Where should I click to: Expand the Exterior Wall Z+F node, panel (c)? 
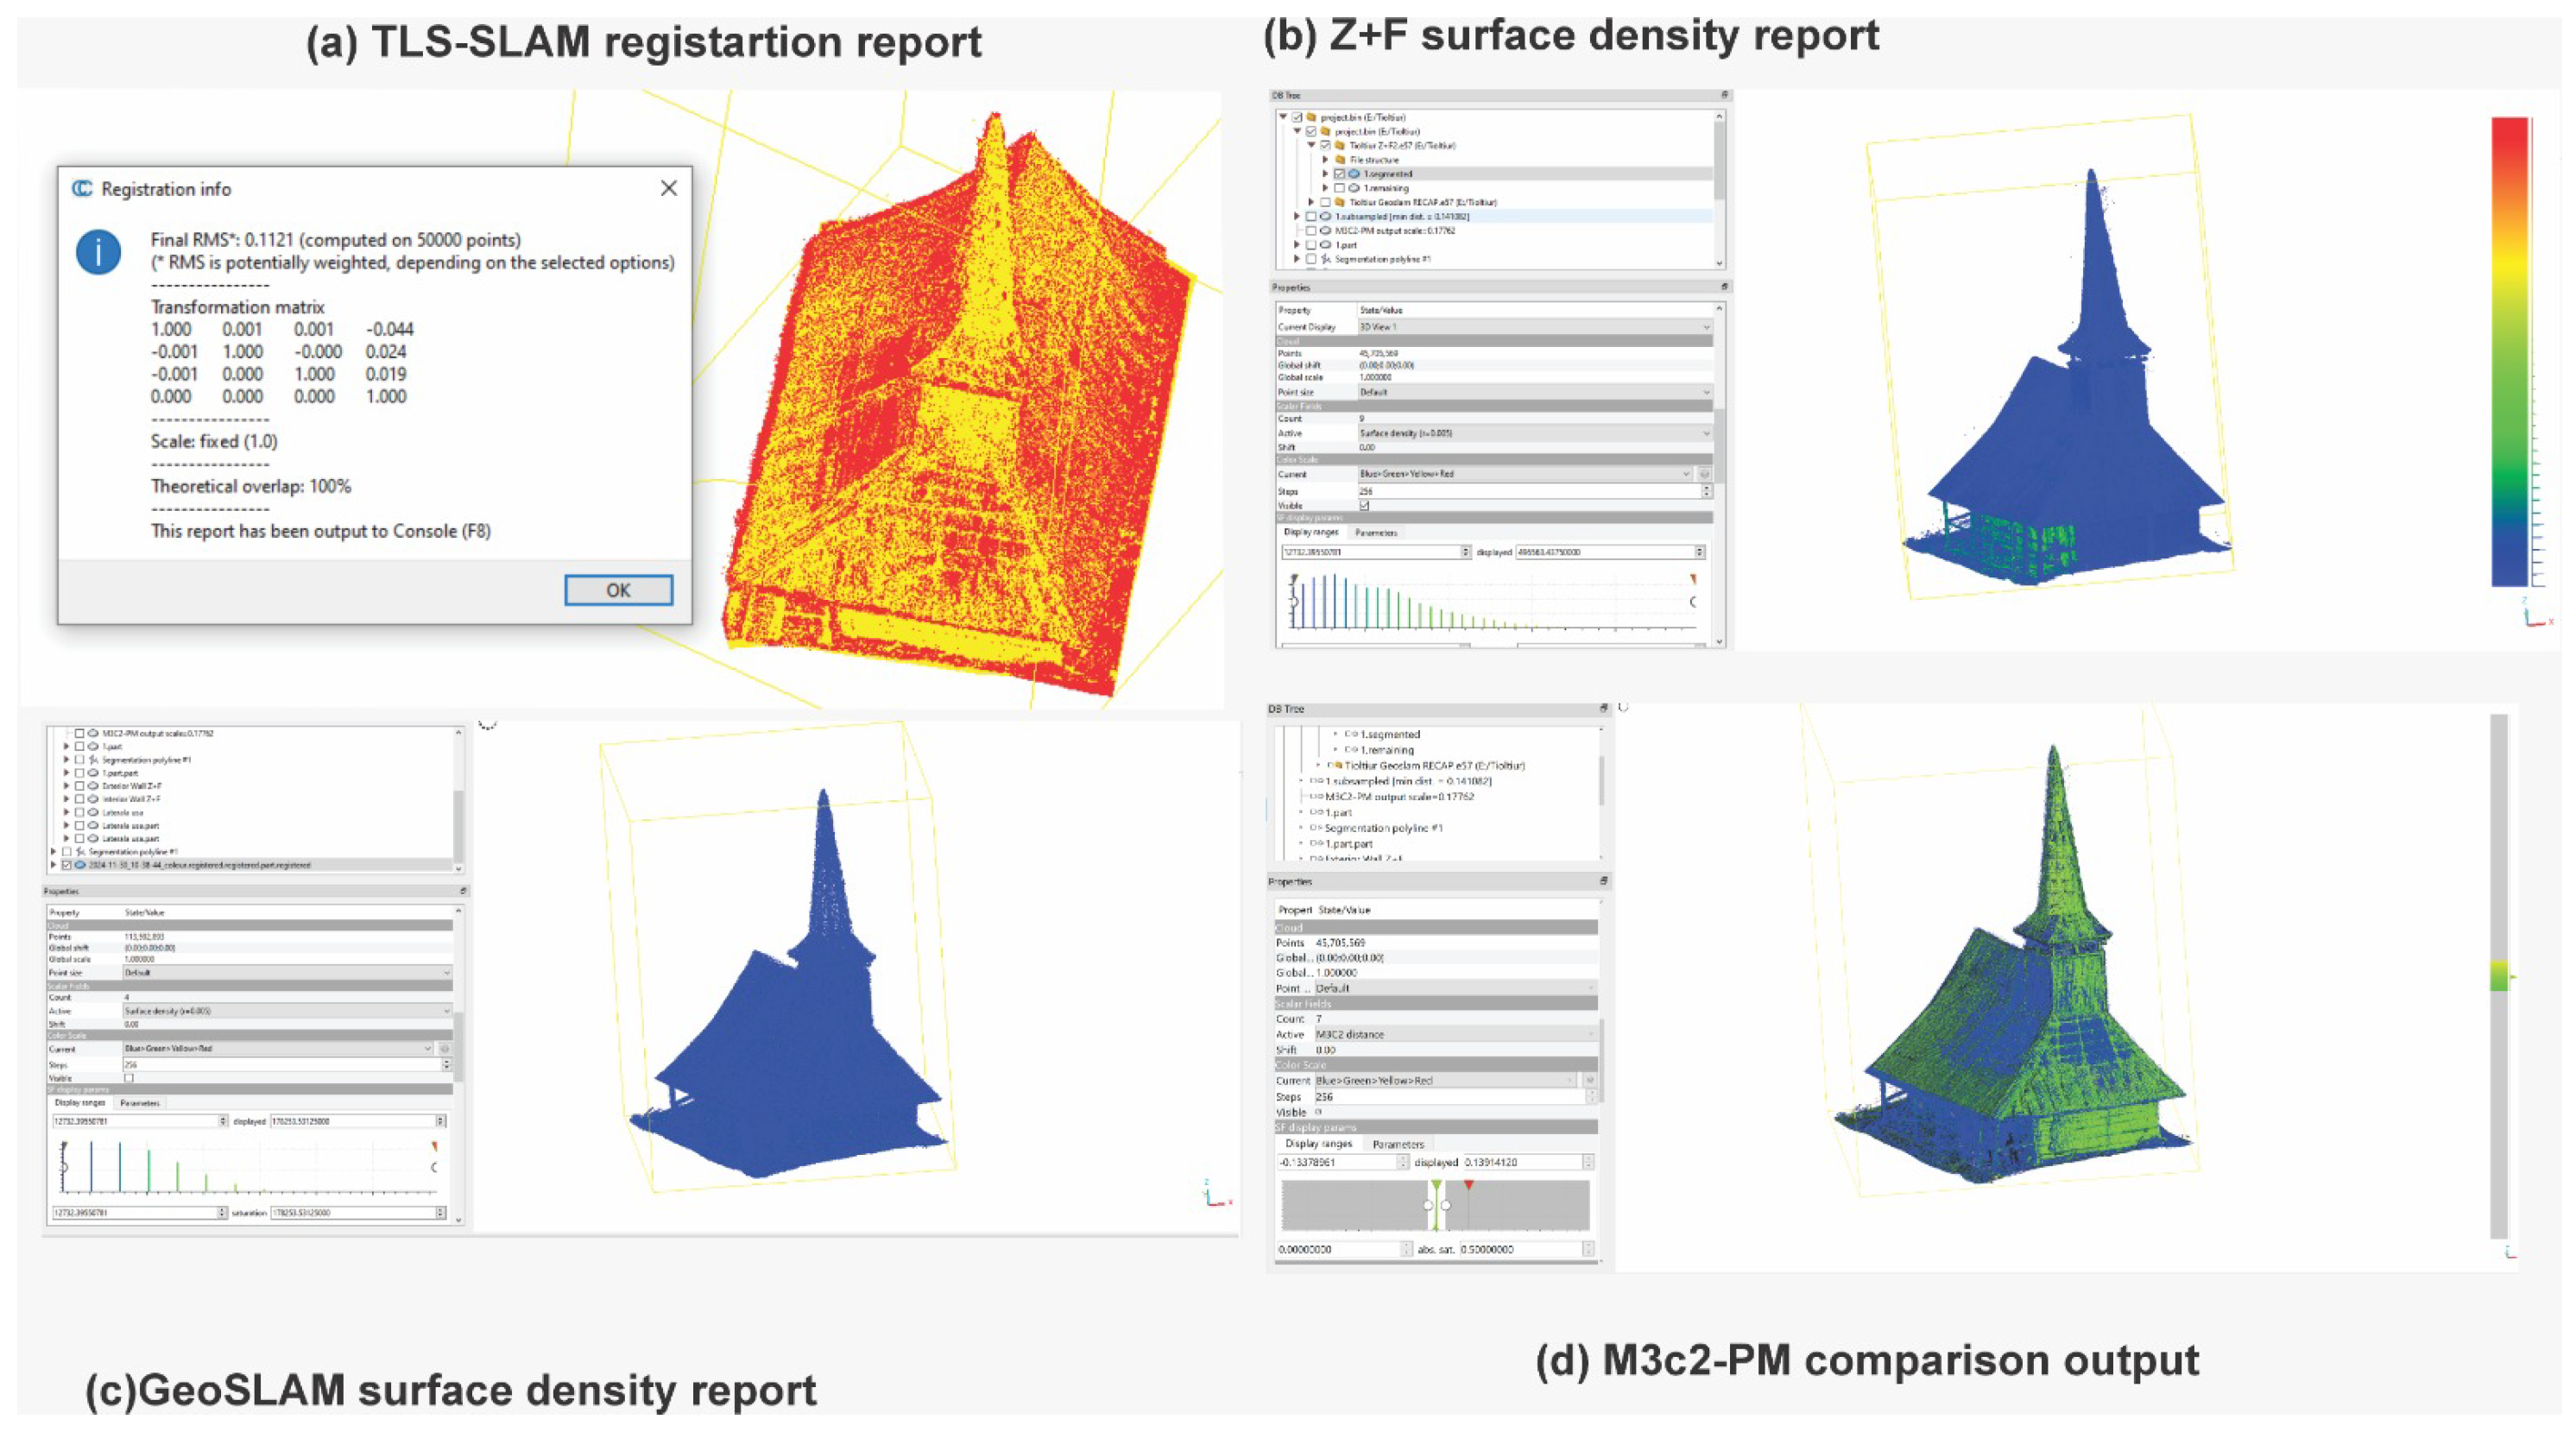coord(67,786)
